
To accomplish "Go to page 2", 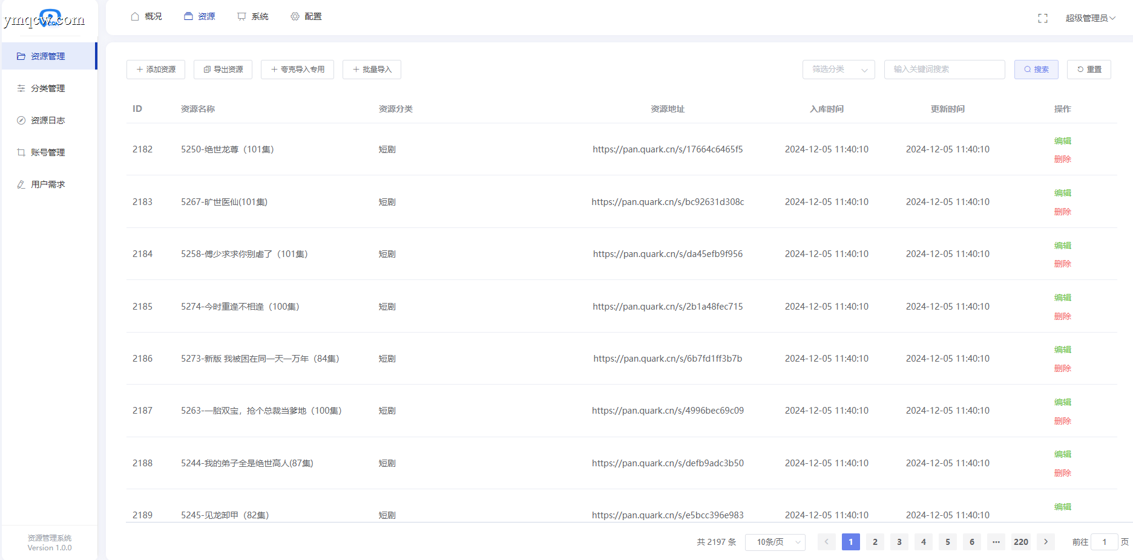I will (875, 542).
